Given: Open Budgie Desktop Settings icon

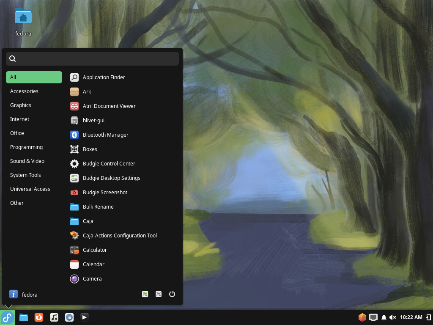Looking at the screenshot, I should click(x=74, y=178).
